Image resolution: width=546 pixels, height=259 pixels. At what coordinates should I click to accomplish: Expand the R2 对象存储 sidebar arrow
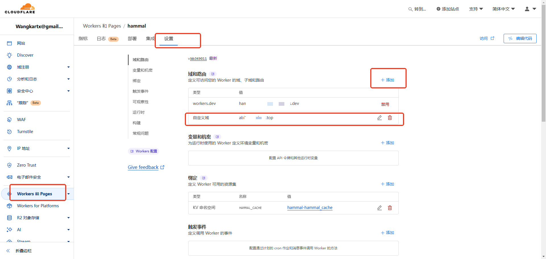[x=69, y=218]
